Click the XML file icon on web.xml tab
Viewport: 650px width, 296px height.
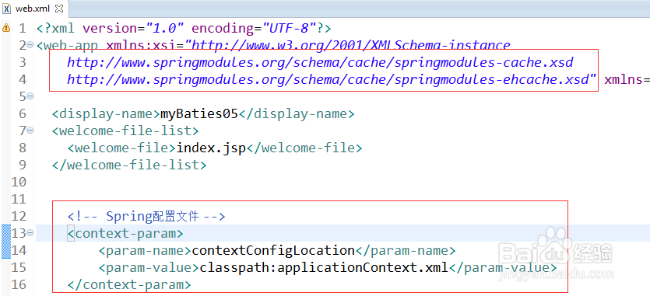[x=7, y=9]
